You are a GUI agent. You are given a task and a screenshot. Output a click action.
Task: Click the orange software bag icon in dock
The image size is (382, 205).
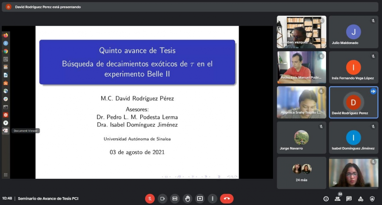(x=6, y=83)
